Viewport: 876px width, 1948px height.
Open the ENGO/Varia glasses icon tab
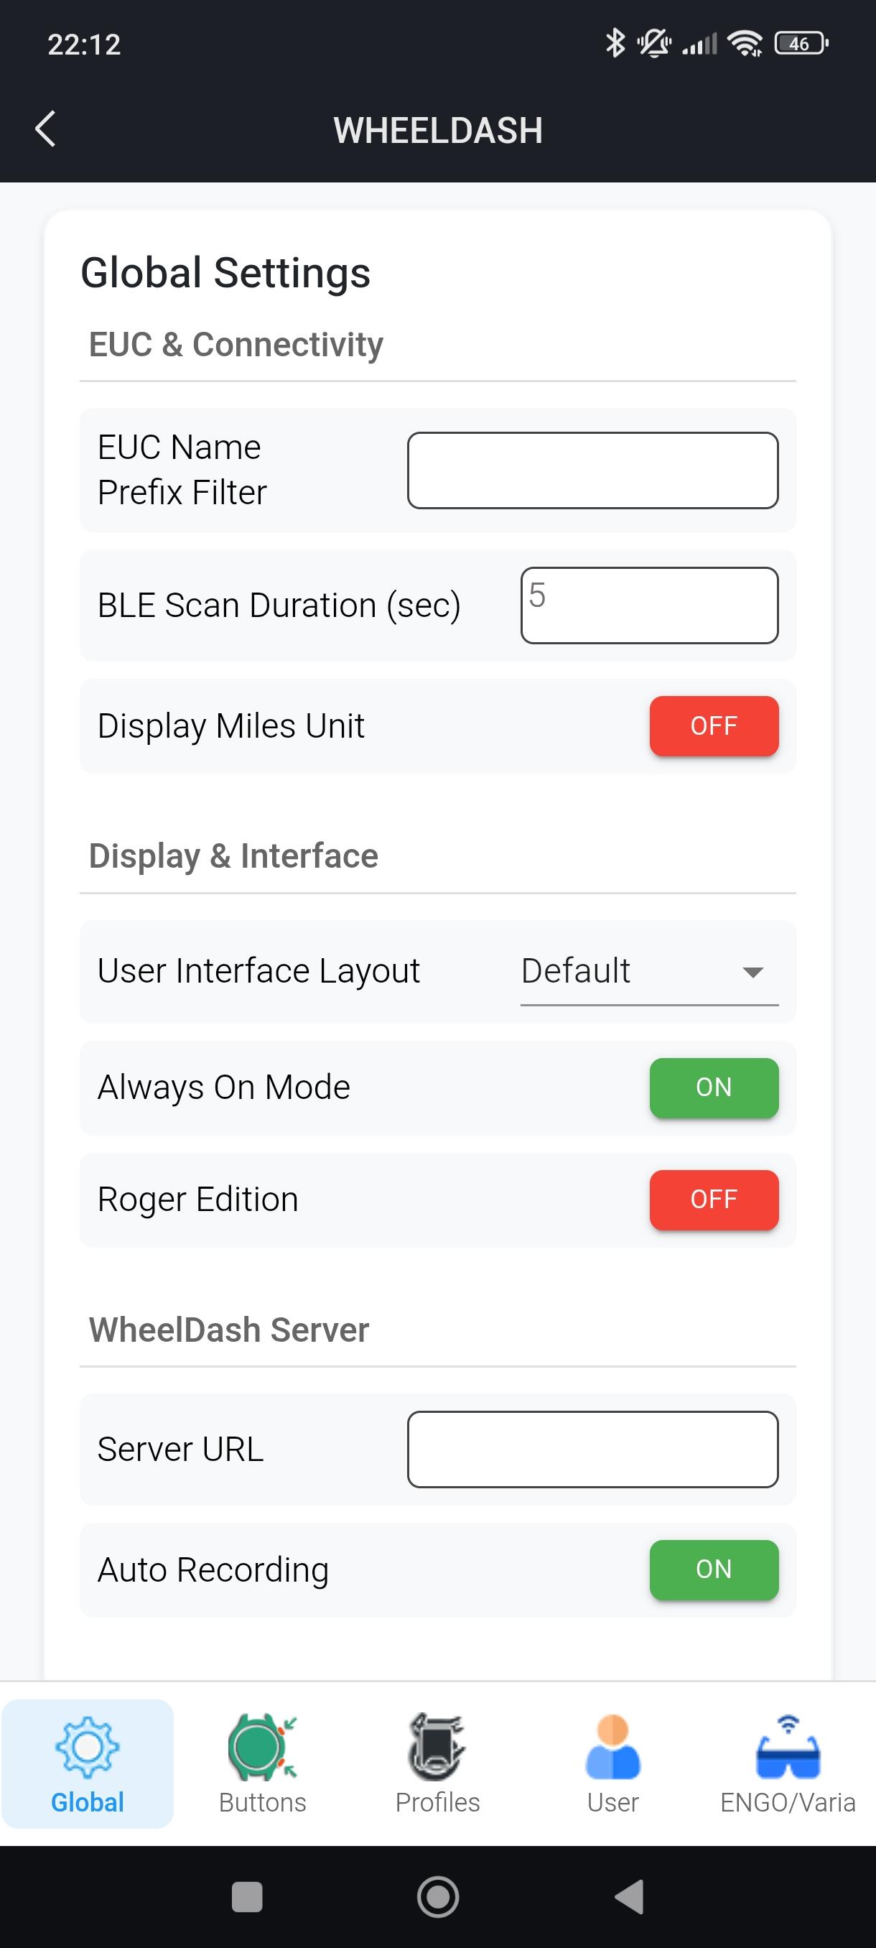coord(788,1763)
